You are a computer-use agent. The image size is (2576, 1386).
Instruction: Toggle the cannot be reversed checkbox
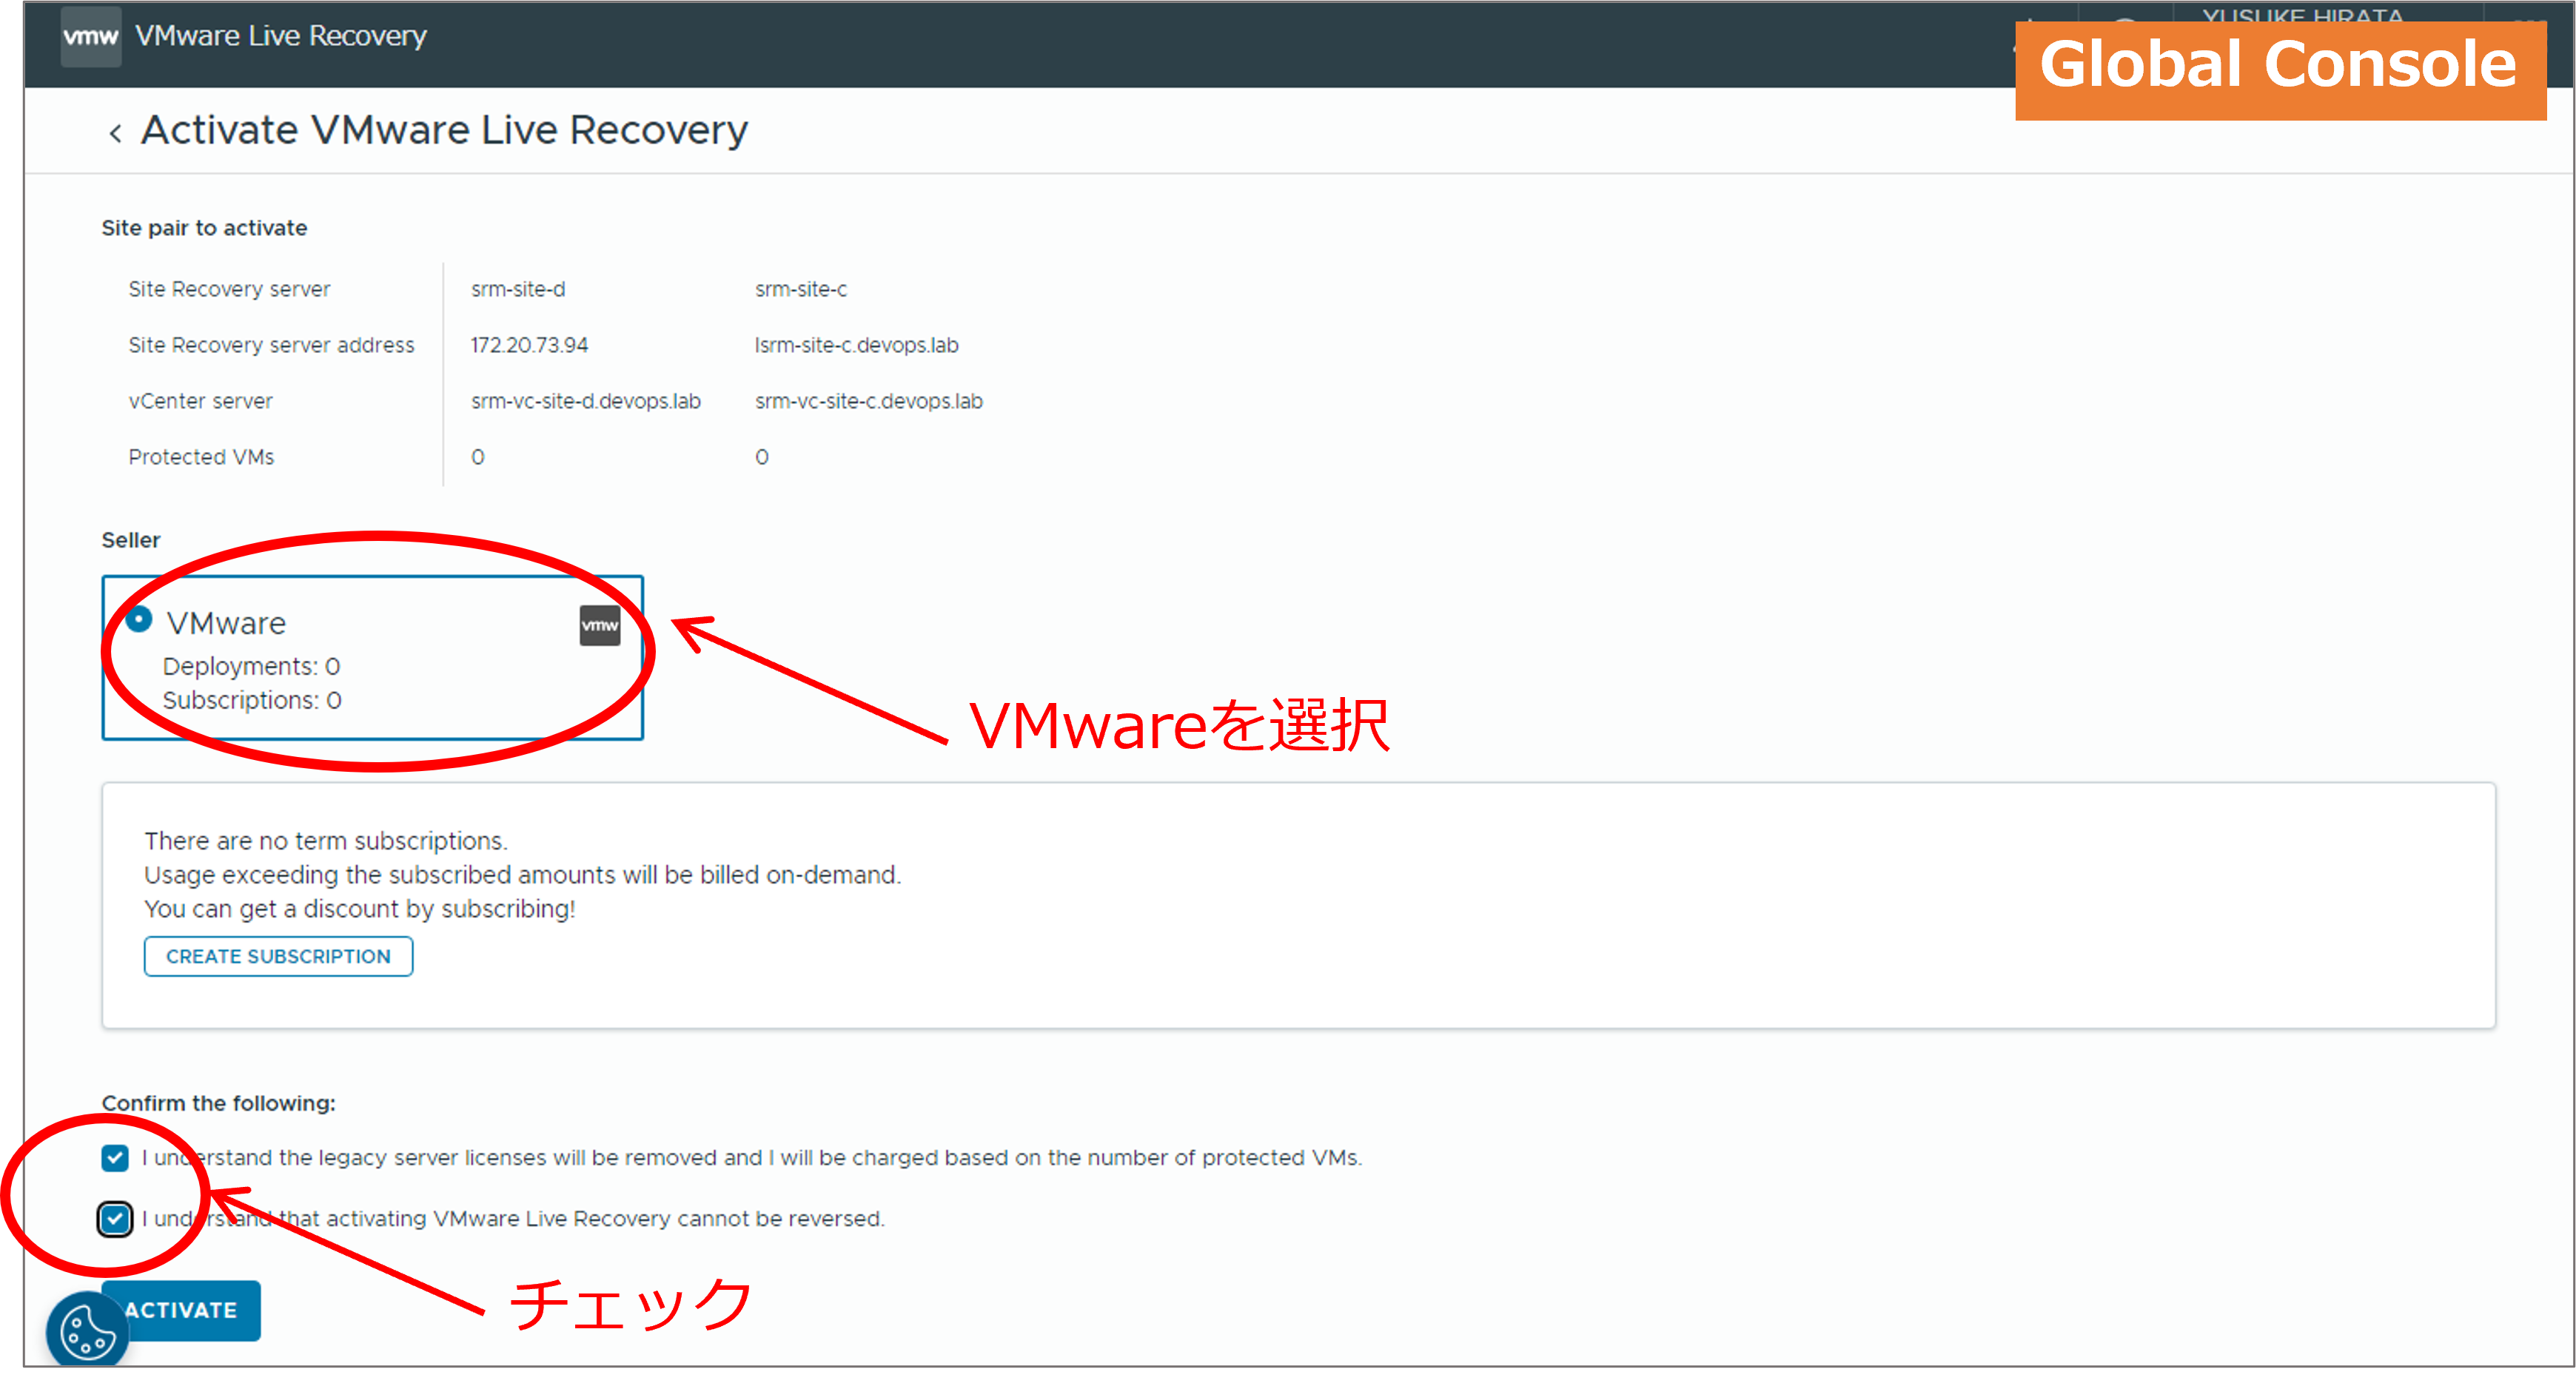115,1219
